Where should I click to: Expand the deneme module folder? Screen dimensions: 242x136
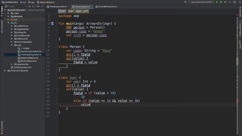[x=8, y=16]
